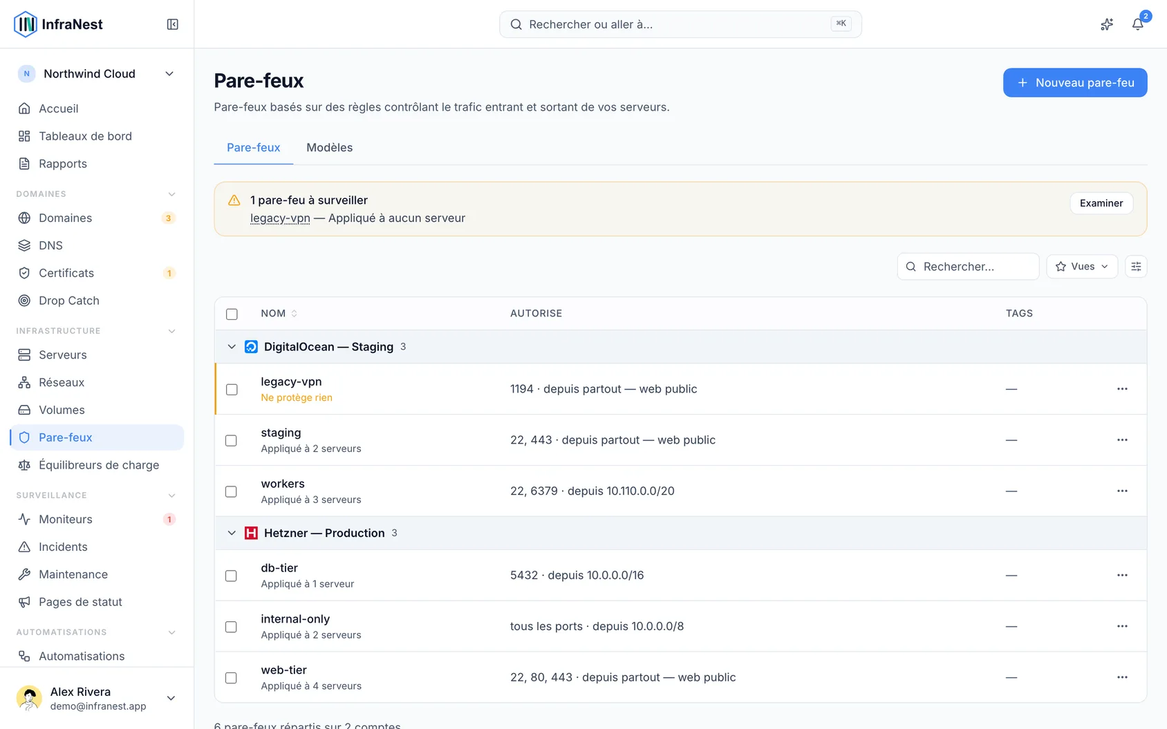Screen dimensions: 1167x729
Task: Click the InfraNest logo
Action: point(58,24)
